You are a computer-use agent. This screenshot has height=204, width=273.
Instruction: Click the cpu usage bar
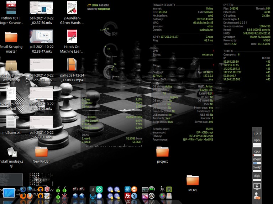[x=257, y=156]
